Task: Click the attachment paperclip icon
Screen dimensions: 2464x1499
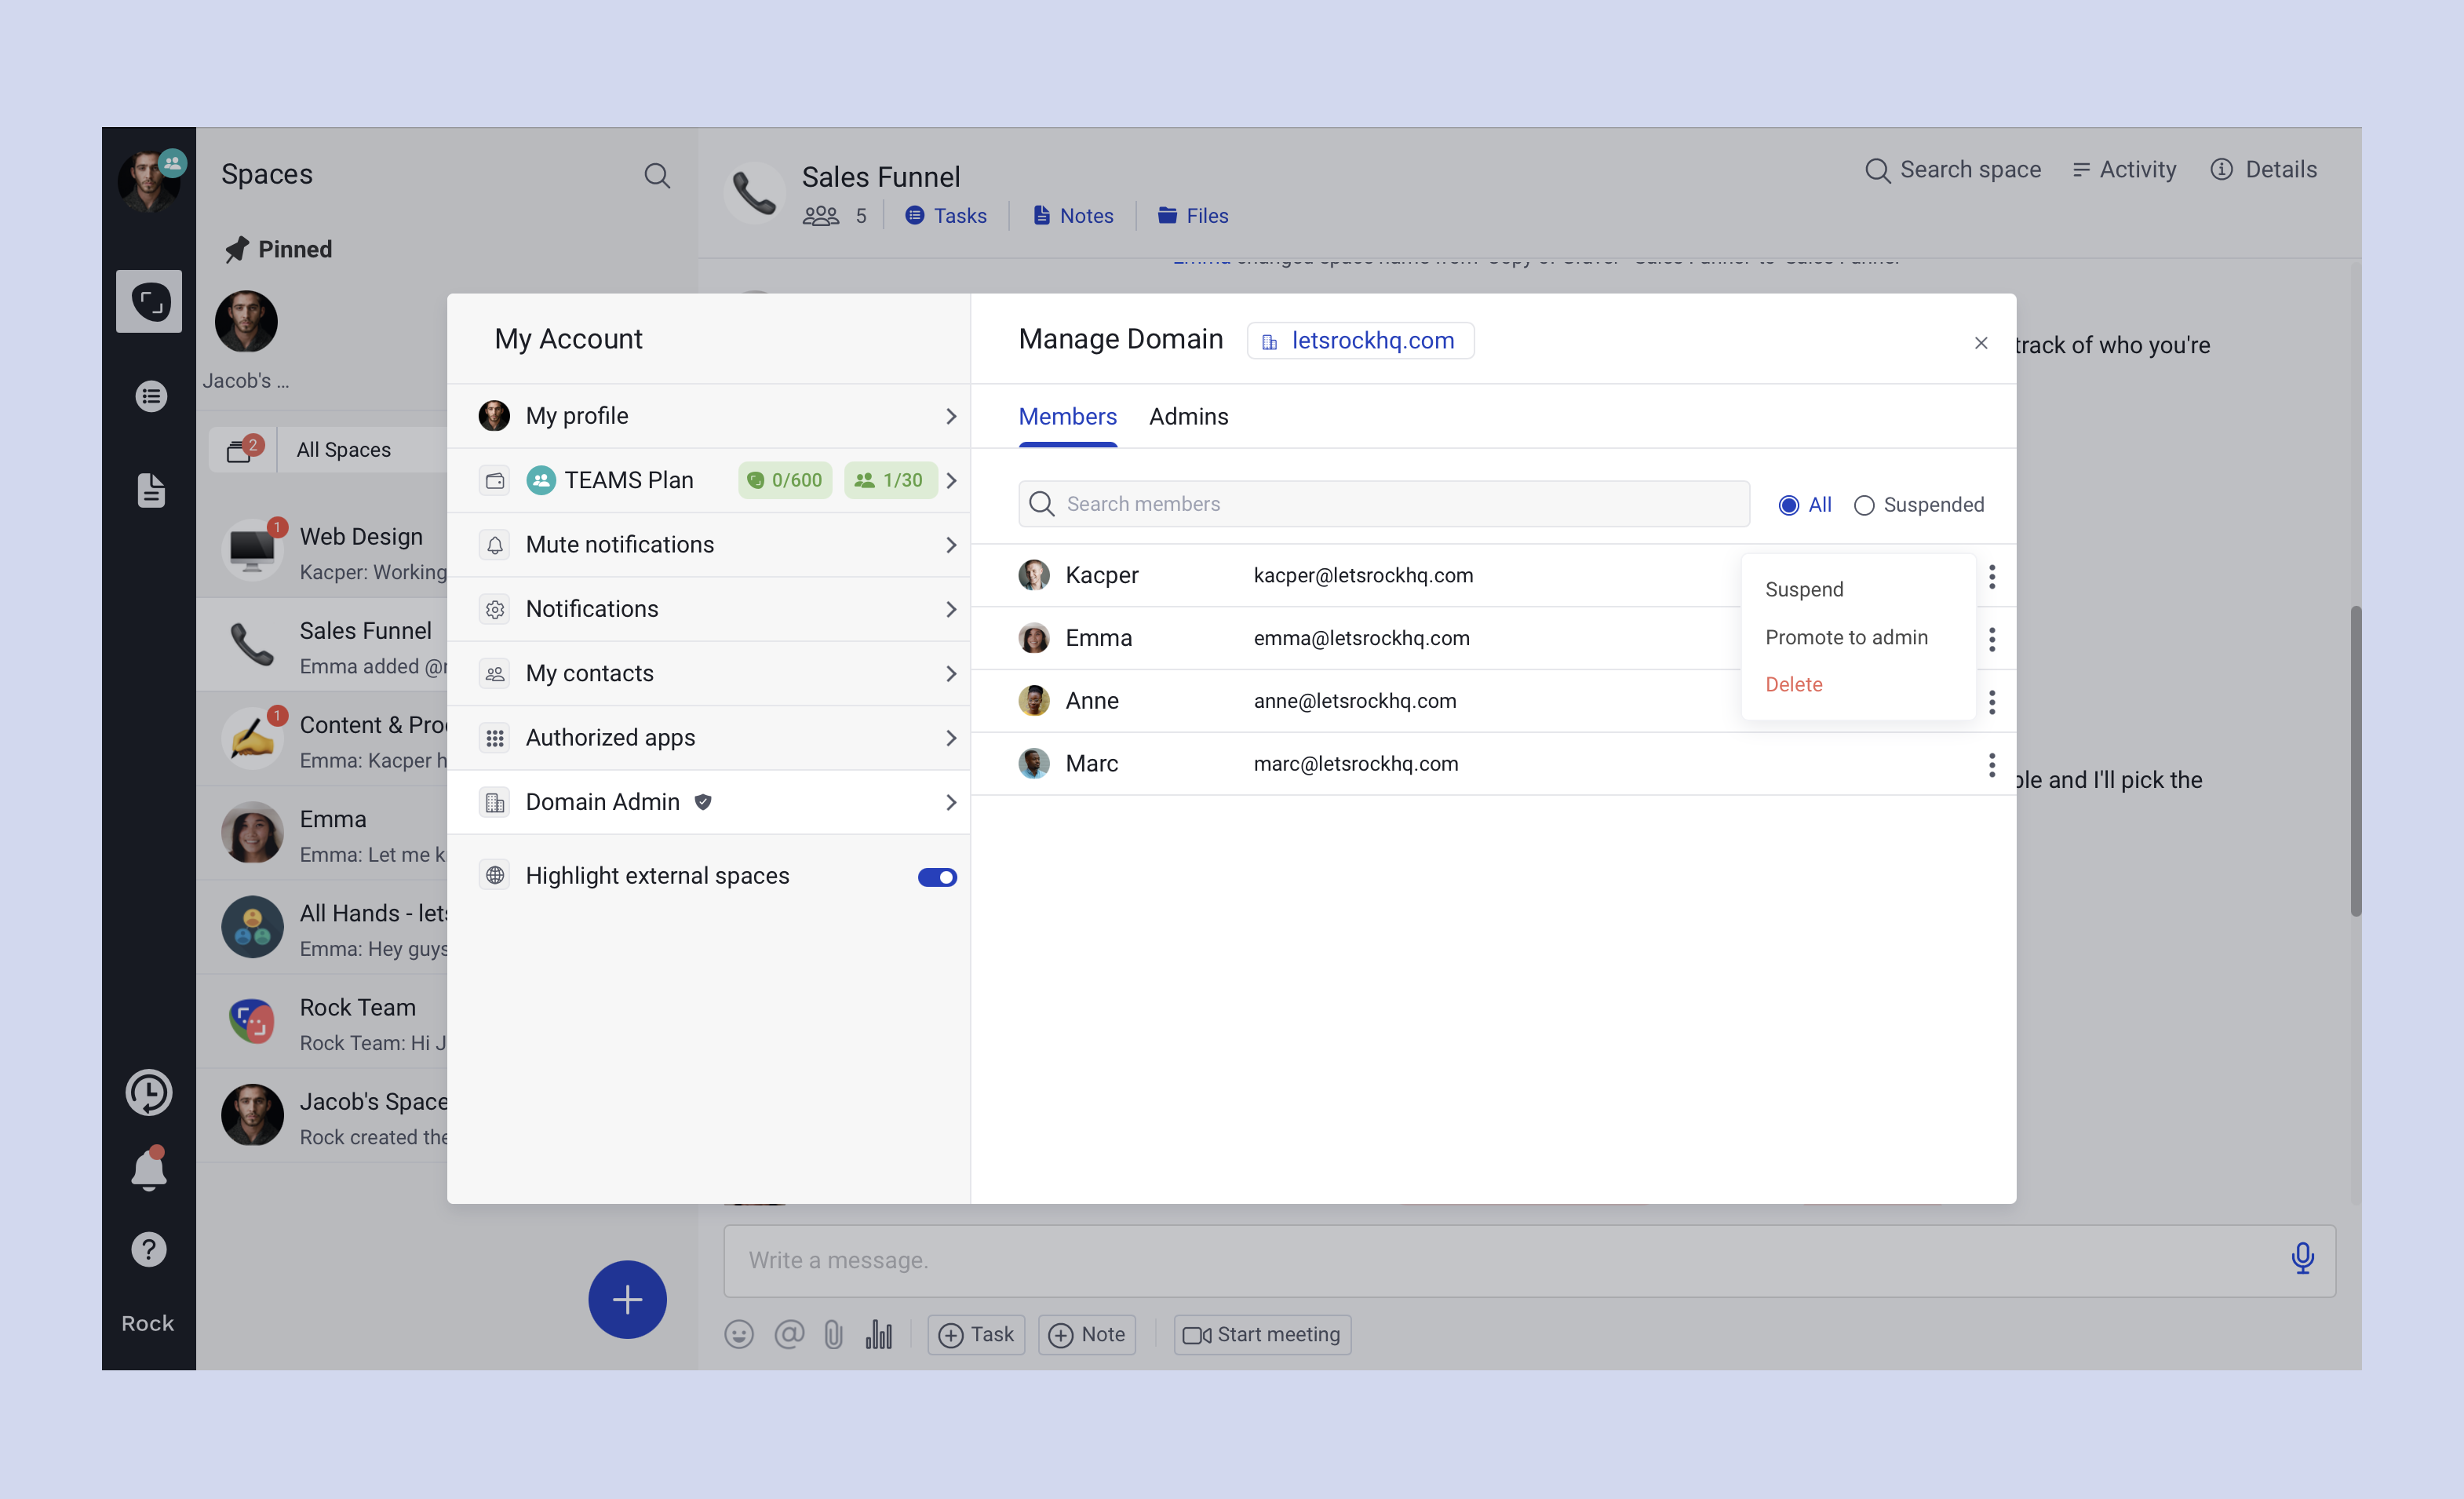Action: tap(833, 1334)
